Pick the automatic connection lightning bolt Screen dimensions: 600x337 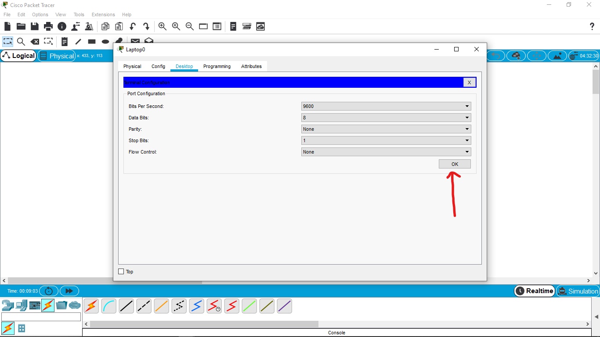click(91, 306)
